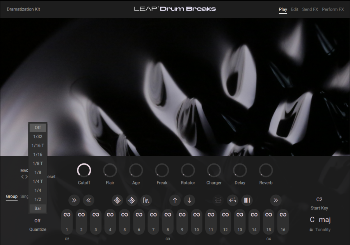
Task: Click the double-right arrow icon above pad 15
Action: (x=276, y=200)
